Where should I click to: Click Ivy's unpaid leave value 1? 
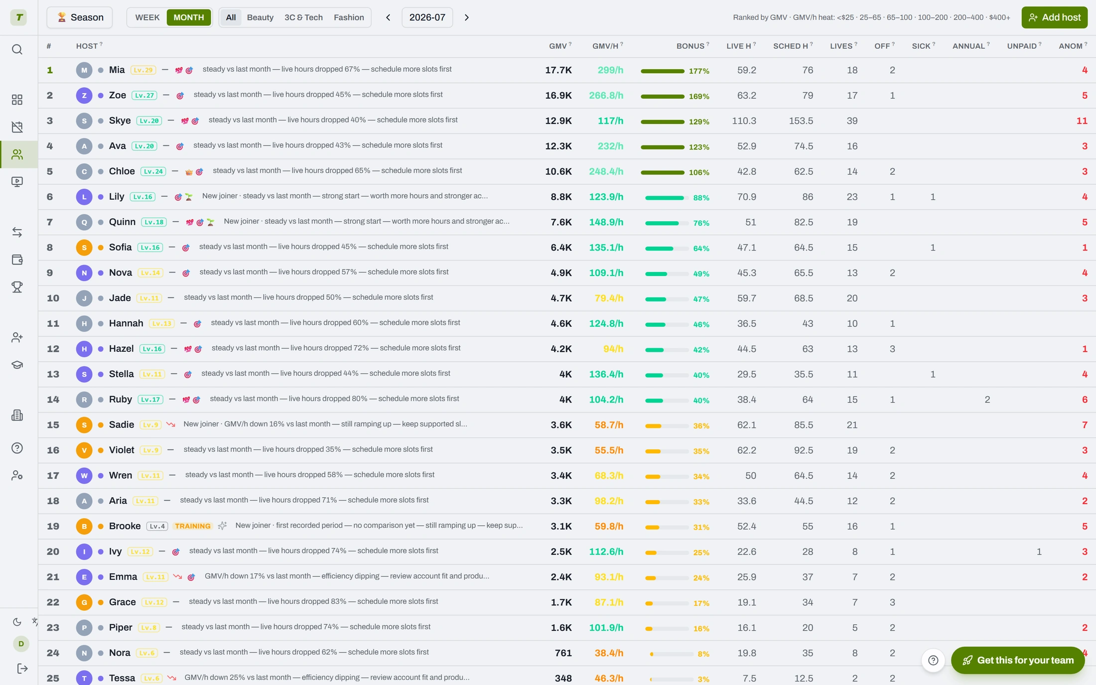pyautogui.click(x=1039, y=551)
